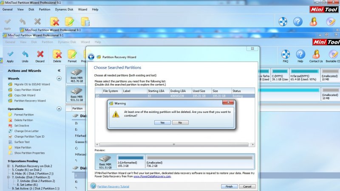Collapse the Wizards section chevron

tap(59, 79)
